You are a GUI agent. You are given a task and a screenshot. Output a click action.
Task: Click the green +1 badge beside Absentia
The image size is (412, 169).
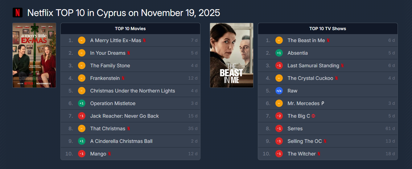point(279,53)
